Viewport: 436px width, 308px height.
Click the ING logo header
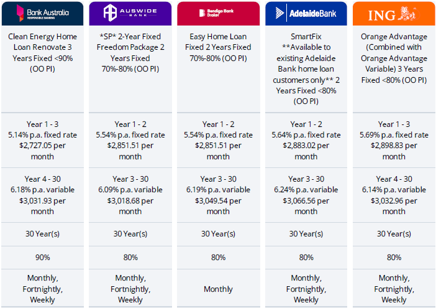click(x=394, y=13)
